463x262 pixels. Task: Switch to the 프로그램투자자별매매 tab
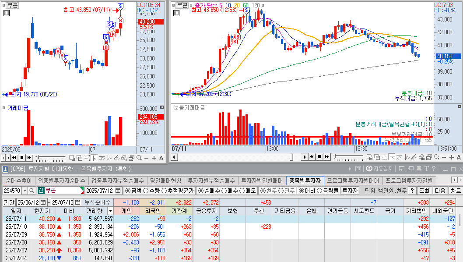(x=353, y=181)
